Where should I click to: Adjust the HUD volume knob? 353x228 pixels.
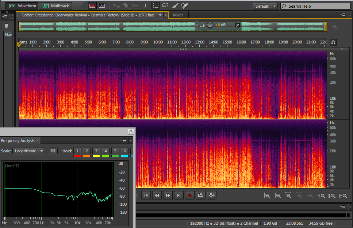tap(210, 25)
